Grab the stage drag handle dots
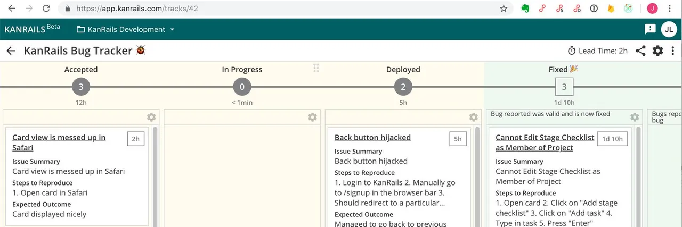This screenshot has height=227, width=682. tap(316, 68)
